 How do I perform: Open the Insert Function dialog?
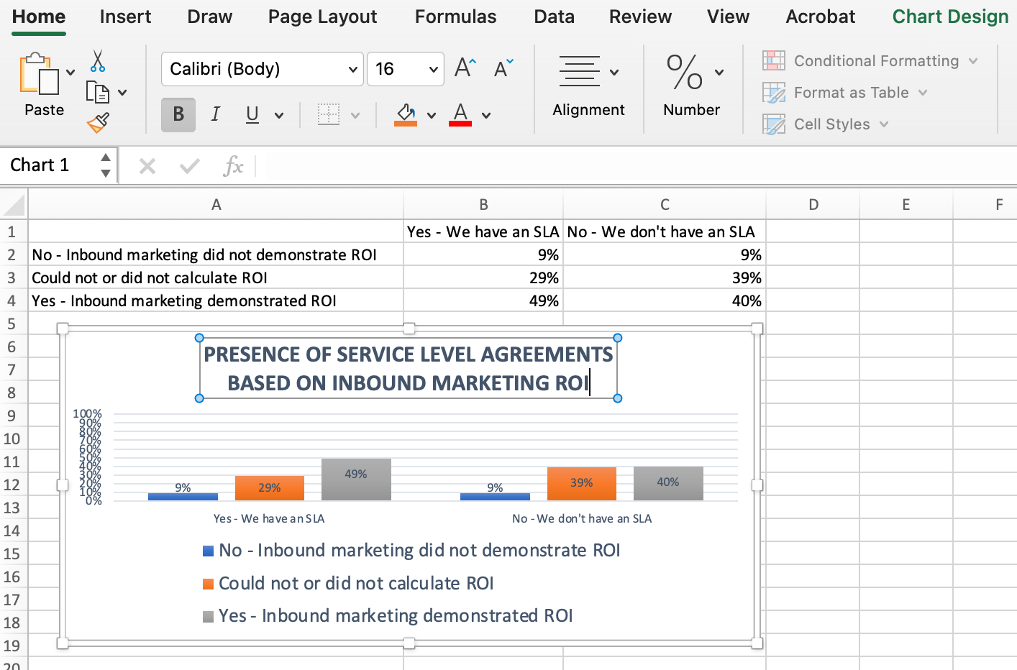233,167
